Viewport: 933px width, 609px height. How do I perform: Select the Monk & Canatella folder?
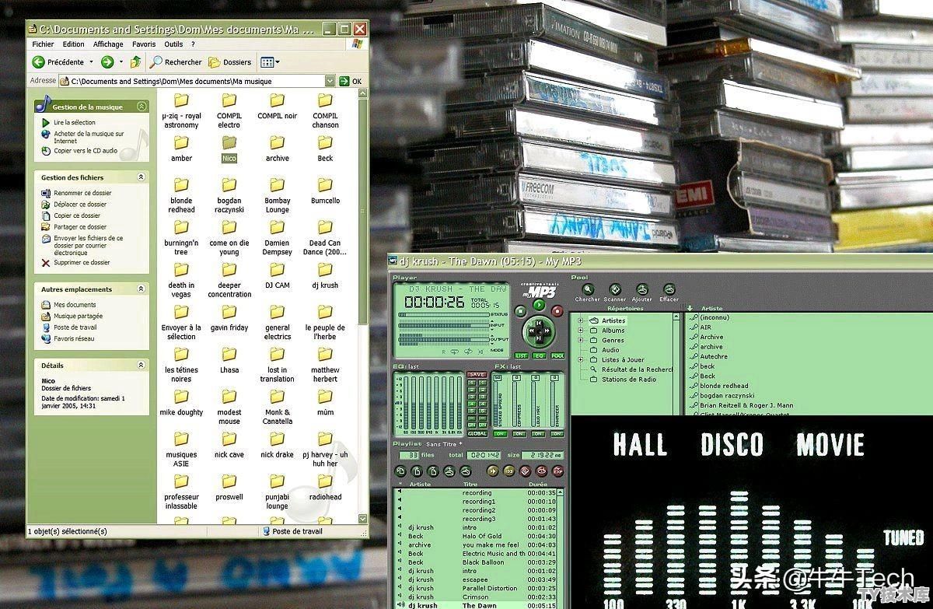[278, 406]
